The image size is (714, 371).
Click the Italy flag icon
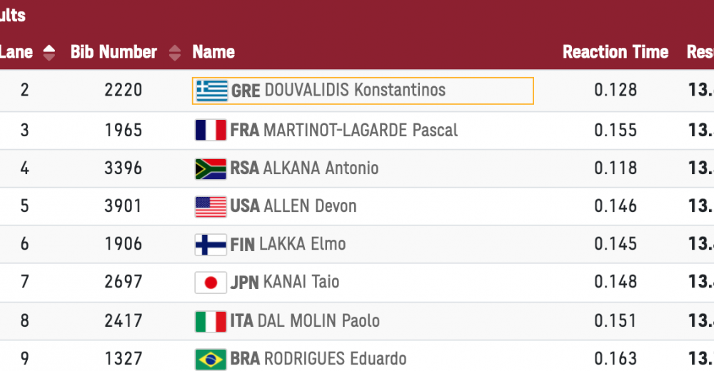tap(211, 320)
